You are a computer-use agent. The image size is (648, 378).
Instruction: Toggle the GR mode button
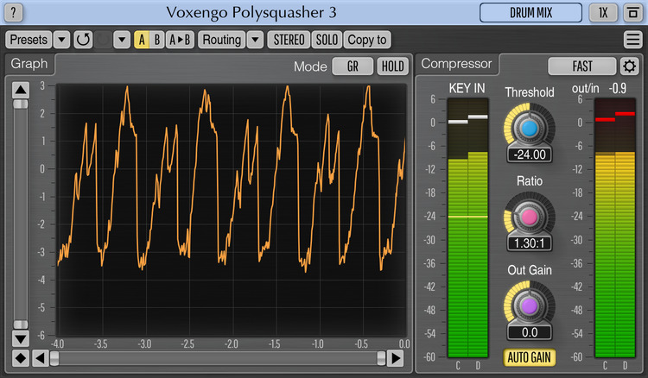click(x=353, y=66)
